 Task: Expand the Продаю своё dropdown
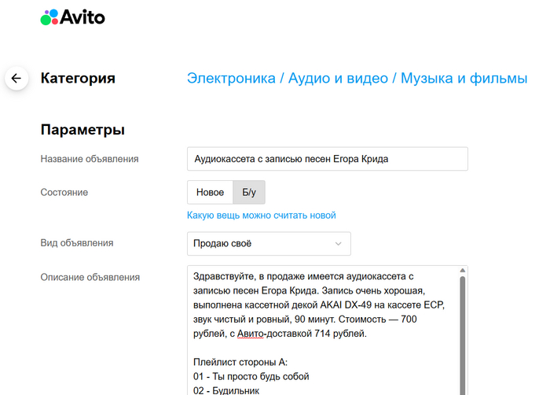pyautogui.click(x=269, y=244)
